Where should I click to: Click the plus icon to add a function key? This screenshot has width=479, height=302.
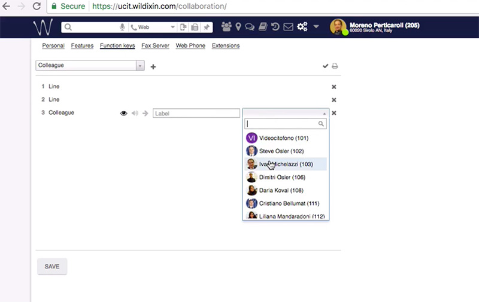point(153,66)
